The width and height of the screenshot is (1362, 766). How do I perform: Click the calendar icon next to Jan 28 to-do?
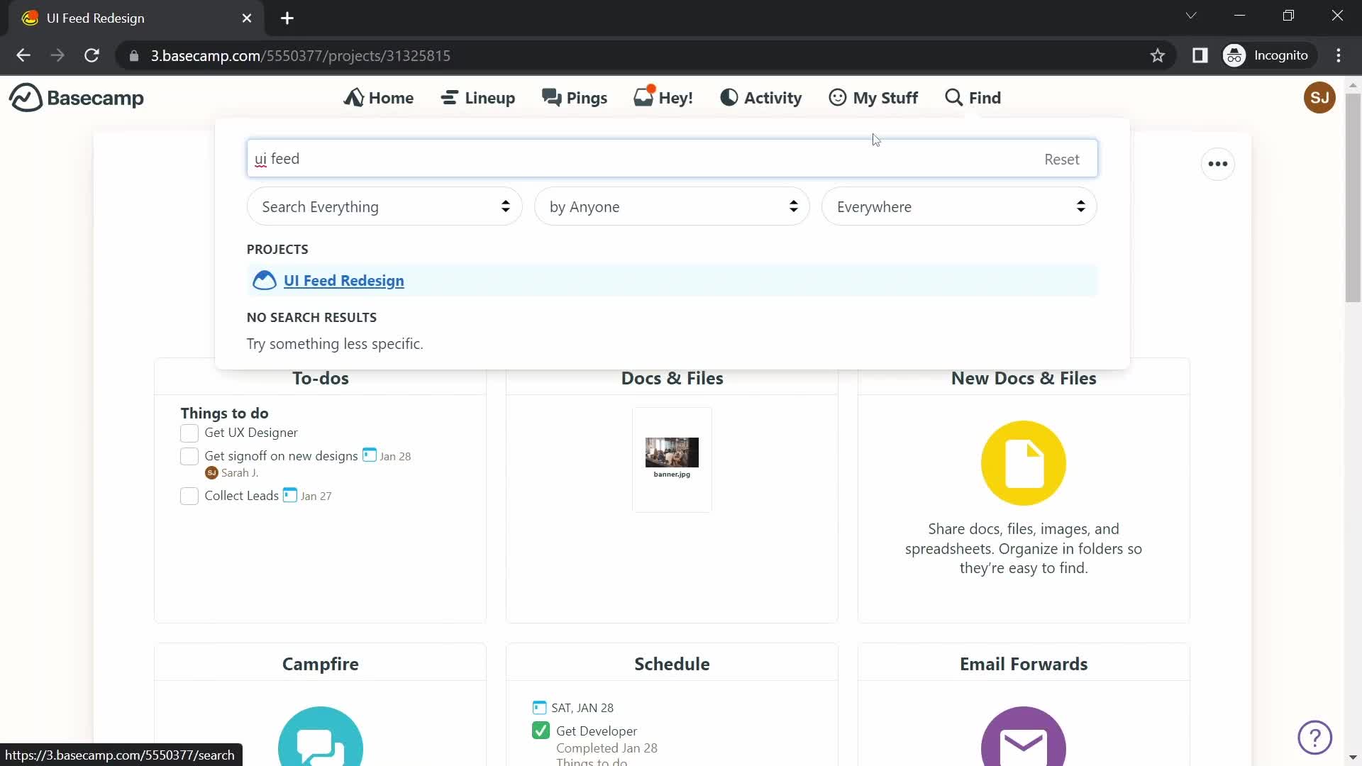(x=369, y=455)
